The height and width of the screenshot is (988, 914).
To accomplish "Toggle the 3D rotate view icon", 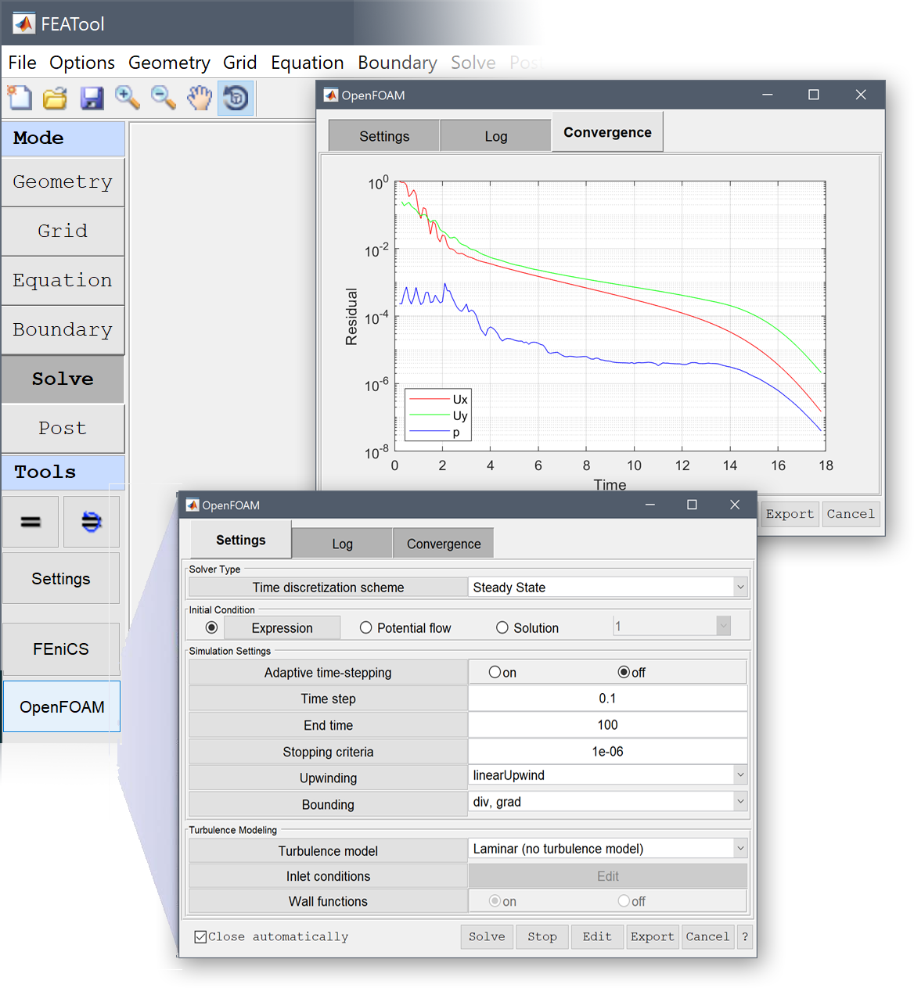I will pos(236,98).
